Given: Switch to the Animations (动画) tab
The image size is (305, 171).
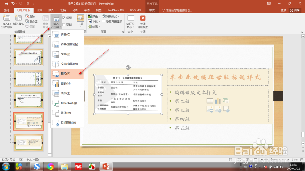Looking at the screenshot, I should click(75, 10).
